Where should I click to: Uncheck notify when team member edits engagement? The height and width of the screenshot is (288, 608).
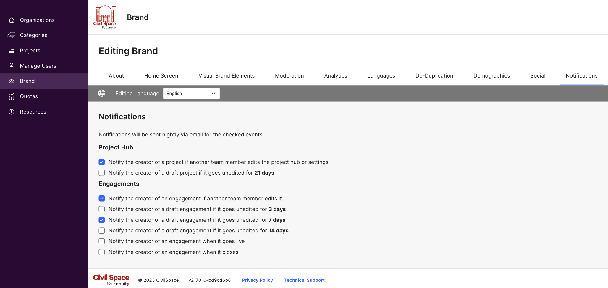[102, 199]
